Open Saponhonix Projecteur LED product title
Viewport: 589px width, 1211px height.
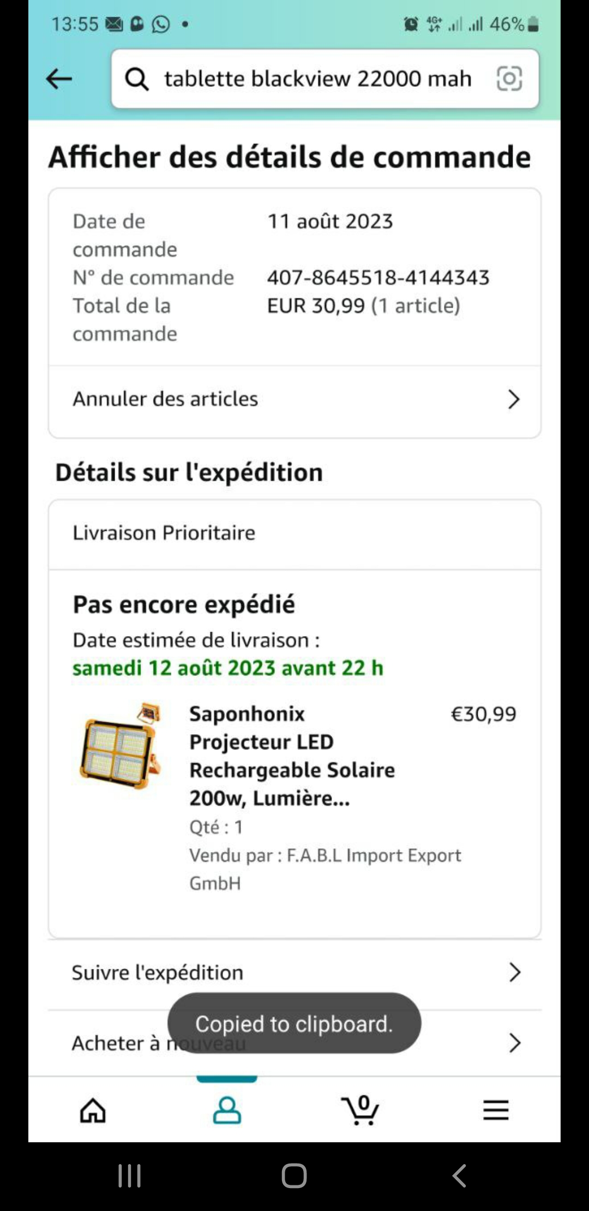click(292, 756)
